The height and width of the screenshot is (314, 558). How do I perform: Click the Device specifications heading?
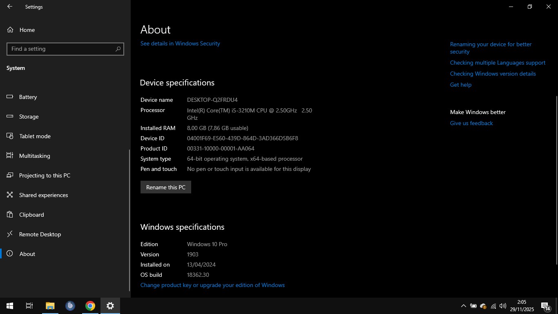[177, 83]
